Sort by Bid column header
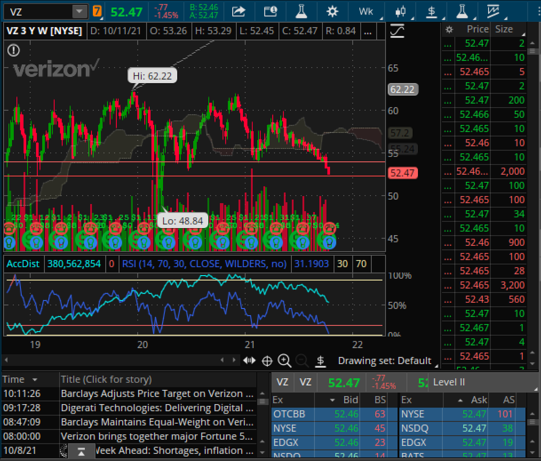Viewport: 541px width, 461px height. click(x=350, y=400)
